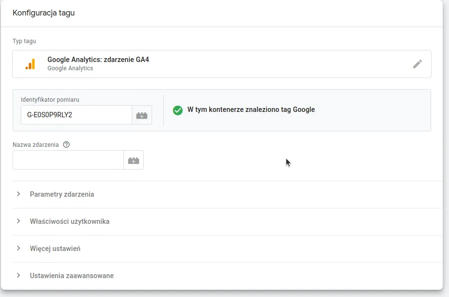
Task: Expand Parametry zdarzenia section
Action: (x=227, y=194)
